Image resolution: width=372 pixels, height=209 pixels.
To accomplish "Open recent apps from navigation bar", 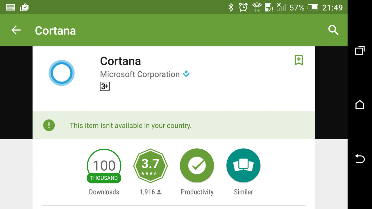I will point(360,50).
